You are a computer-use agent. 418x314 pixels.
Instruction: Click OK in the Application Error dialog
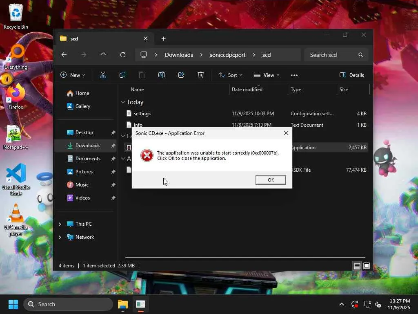click(x=271, y=180)
